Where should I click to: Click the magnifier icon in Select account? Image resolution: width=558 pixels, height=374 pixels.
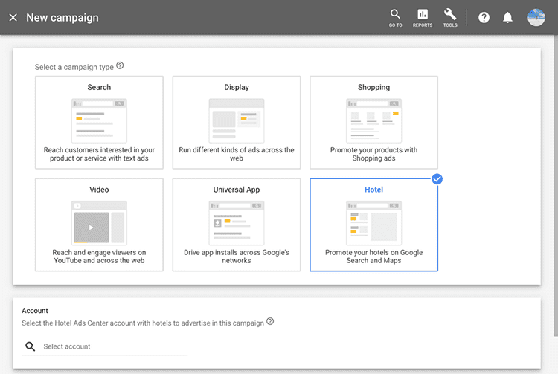(31, 346)
